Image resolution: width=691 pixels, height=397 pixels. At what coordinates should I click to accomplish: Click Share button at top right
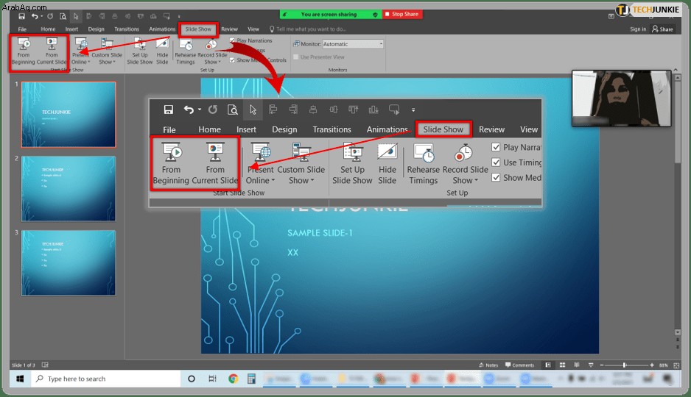pyautogui.click(x=662, y=29)
